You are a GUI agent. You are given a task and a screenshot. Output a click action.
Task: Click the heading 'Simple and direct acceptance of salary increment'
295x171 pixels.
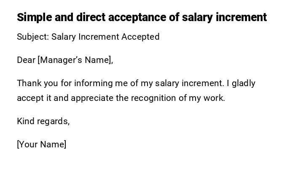pos(142,17)
